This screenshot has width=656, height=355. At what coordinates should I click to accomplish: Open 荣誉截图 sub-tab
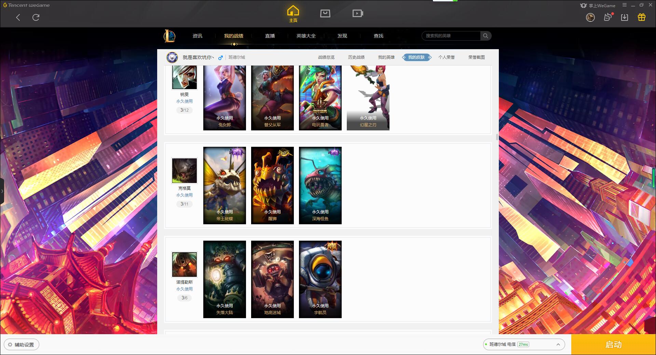pos(477,57)
